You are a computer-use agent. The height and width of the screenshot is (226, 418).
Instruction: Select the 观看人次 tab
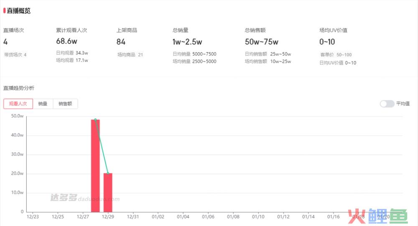coord(18,104)
